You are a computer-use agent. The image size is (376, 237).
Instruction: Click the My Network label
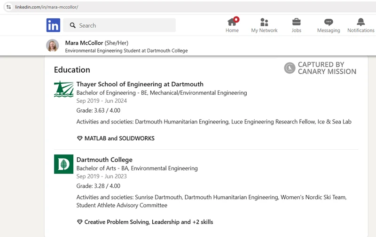coord(264,31)
